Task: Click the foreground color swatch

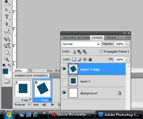Action: 5,71
